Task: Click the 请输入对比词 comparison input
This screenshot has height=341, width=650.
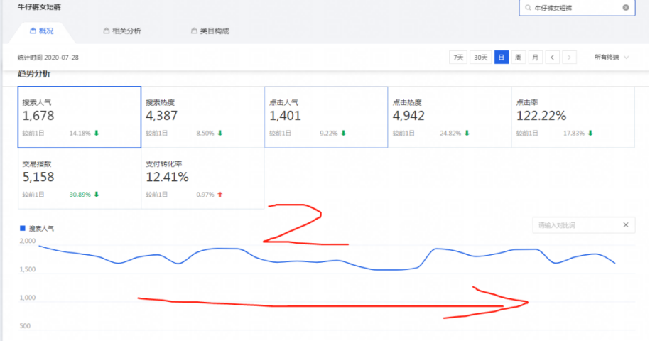Action: (x=584, y=225)
